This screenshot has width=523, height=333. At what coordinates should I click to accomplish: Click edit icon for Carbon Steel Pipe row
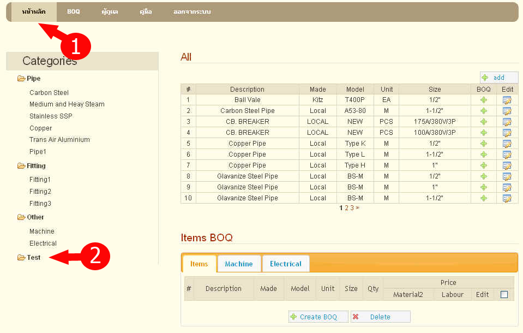click(507, 111)
